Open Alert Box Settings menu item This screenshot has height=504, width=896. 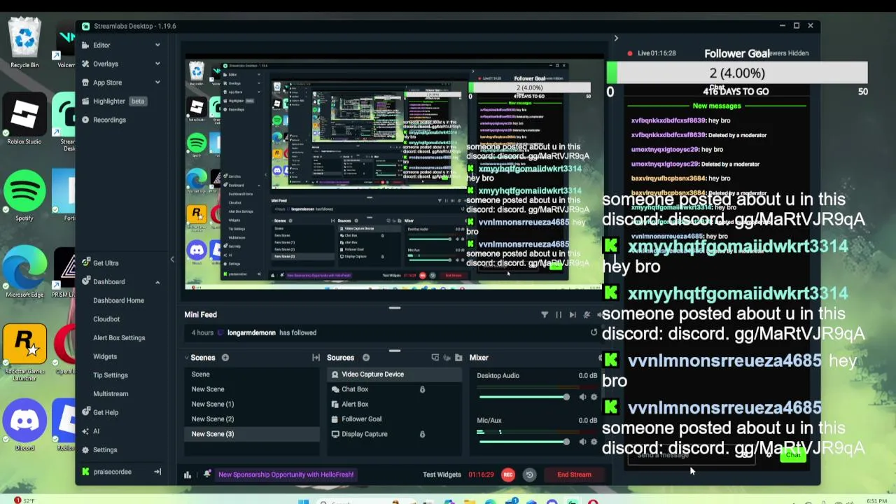pos(119,337)
